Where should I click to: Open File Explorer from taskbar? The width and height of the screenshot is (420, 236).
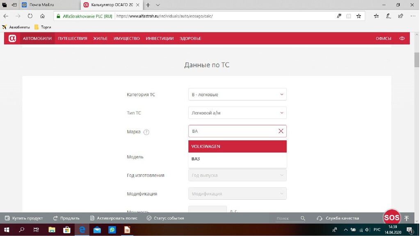[51, 229]
